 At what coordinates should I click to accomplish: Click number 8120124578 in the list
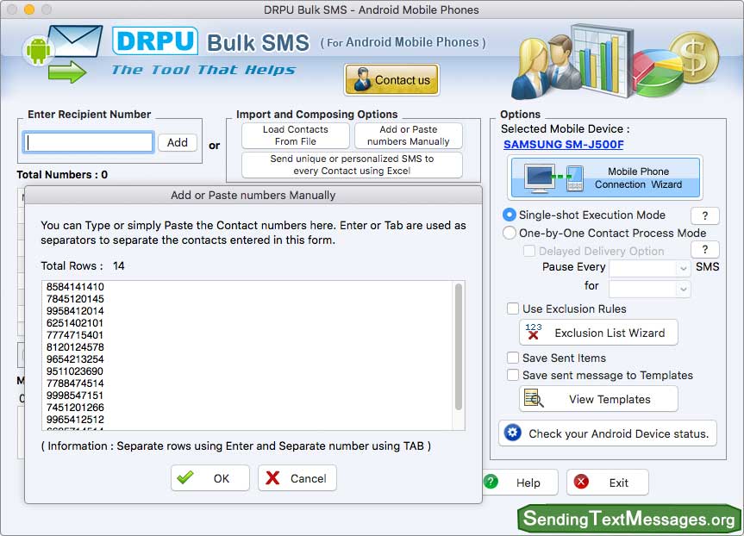pyautogui.click(x=75, y=346)
